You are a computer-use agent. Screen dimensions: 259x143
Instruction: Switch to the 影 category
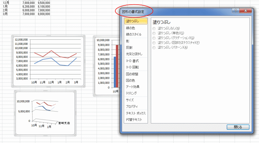click(x=128, y=41)
